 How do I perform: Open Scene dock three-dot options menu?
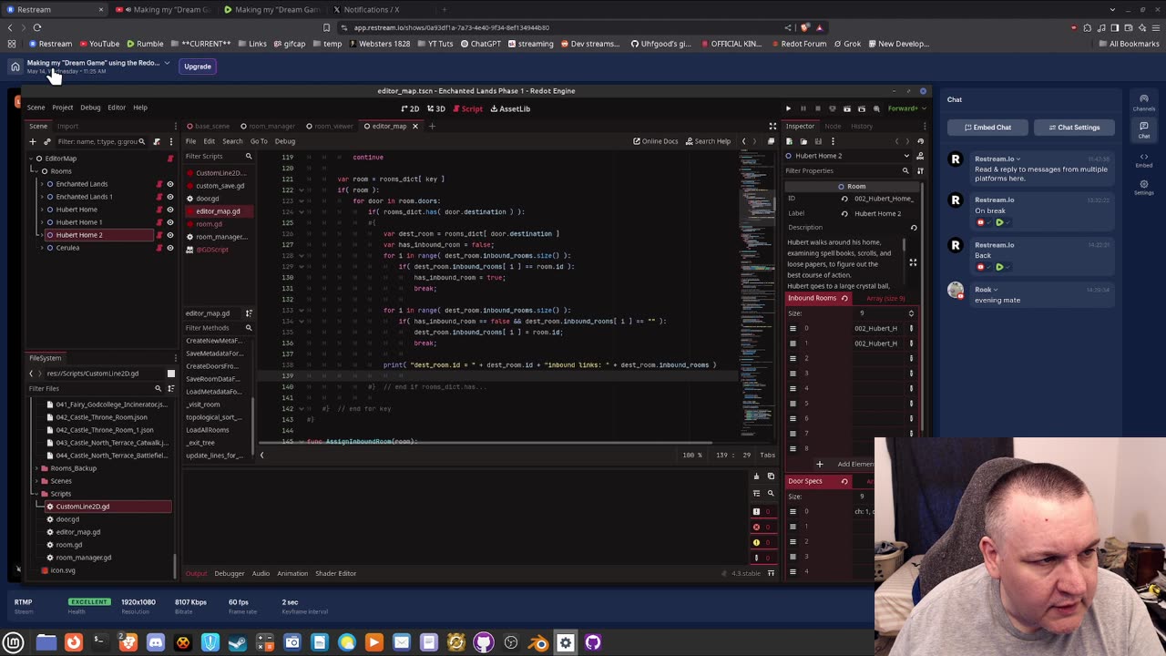pos(170,141)
